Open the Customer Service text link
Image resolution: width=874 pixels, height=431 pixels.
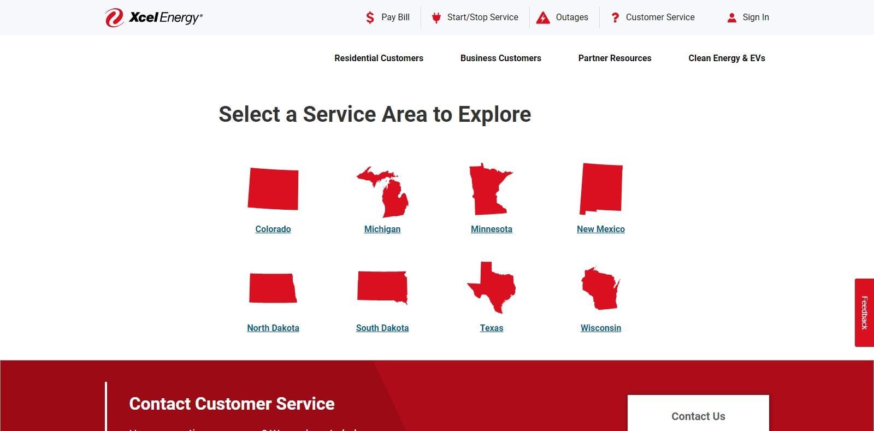(x=660, y=17)
